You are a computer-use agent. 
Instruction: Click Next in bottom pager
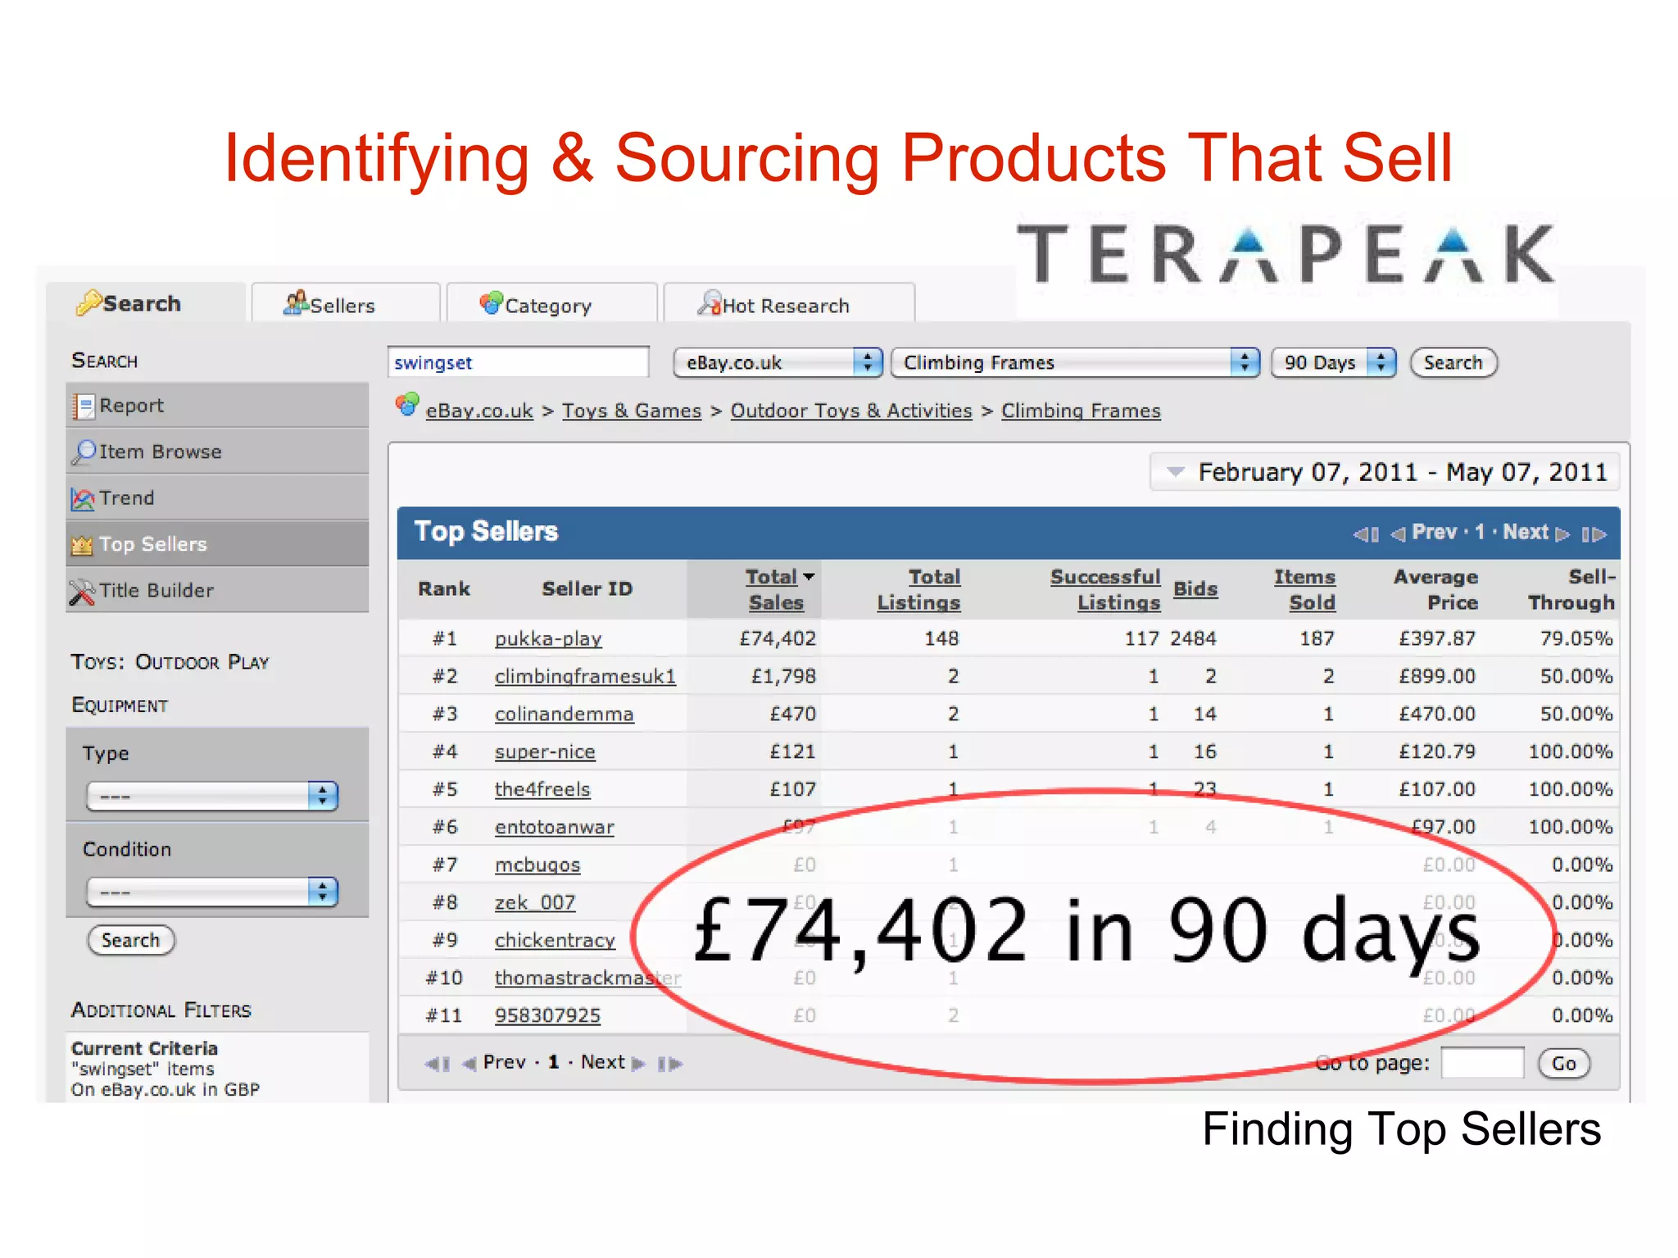pyautogui.click(x=613, y=1062)
